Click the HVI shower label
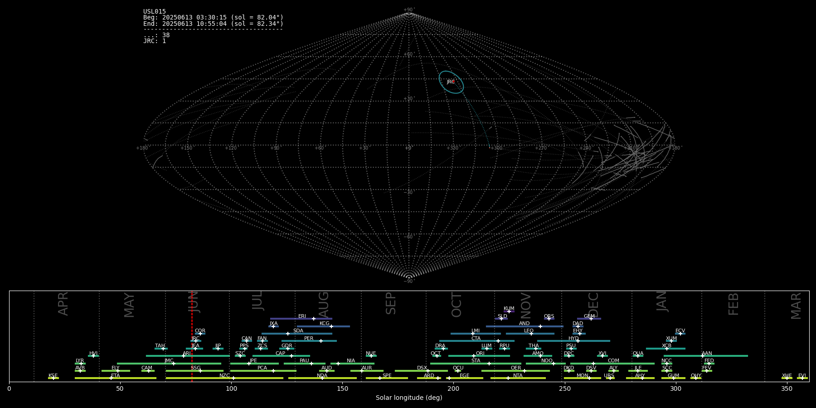The height and width of the screenshot is (408, 816). click(93, 353)
